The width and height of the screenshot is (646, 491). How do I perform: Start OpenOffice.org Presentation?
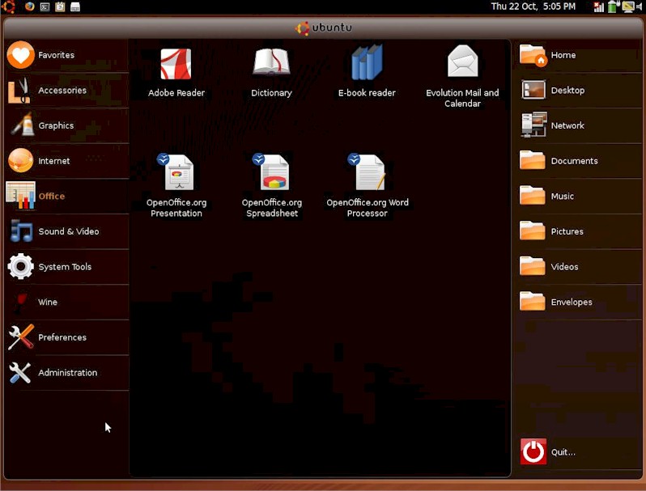pyautogui.click(x=176, y=185)
